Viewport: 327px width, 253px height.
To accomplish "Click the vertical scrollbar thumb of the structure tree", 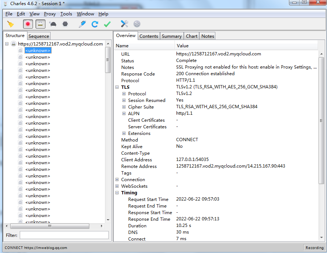I will 108,60.
